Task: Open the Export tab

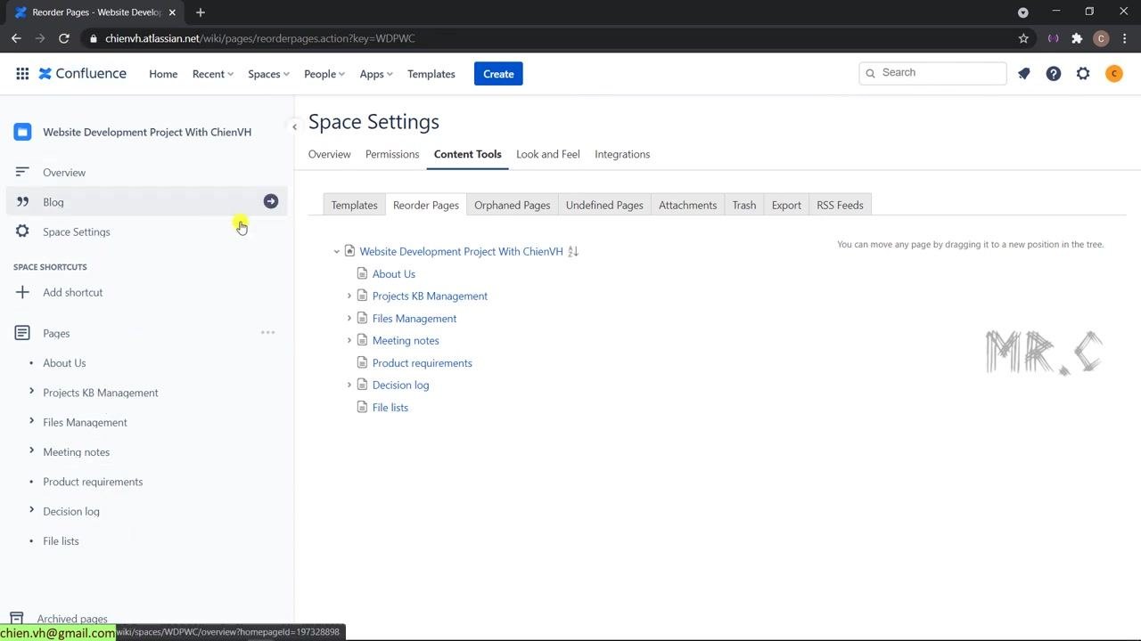Action: click(786, 205)
